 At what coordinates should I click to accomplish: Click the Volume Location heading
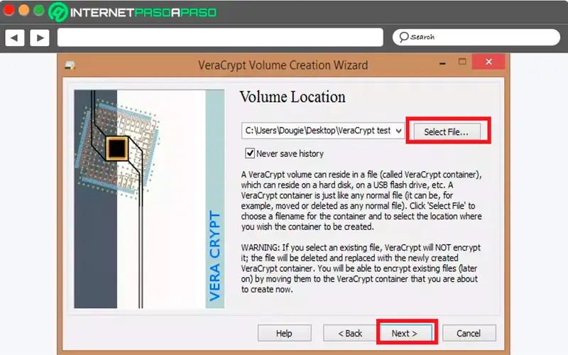293,97
